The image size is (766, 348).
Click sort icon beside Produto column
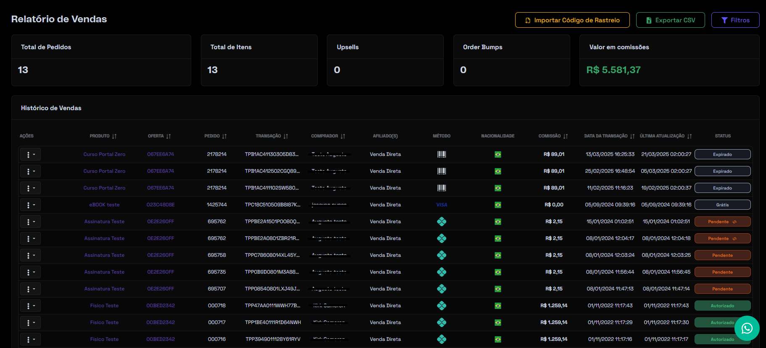click(x=114, y=136)
